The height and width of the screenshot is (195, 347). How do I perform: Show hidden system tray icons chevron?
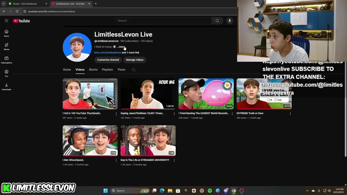pos(307,191)
